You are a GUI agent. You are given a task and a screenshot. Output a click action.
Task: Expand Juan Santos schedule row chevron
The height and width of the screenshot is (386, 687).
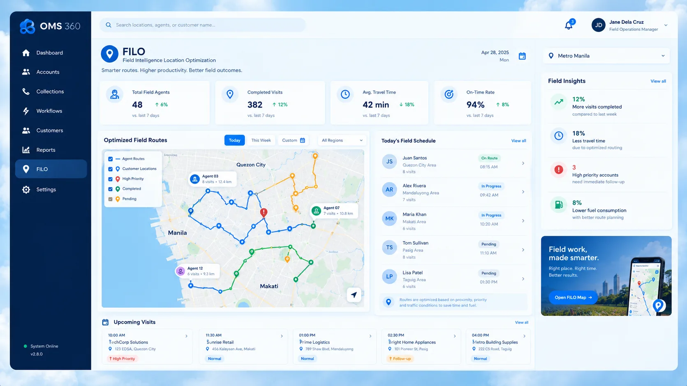(x=523, y=163)
